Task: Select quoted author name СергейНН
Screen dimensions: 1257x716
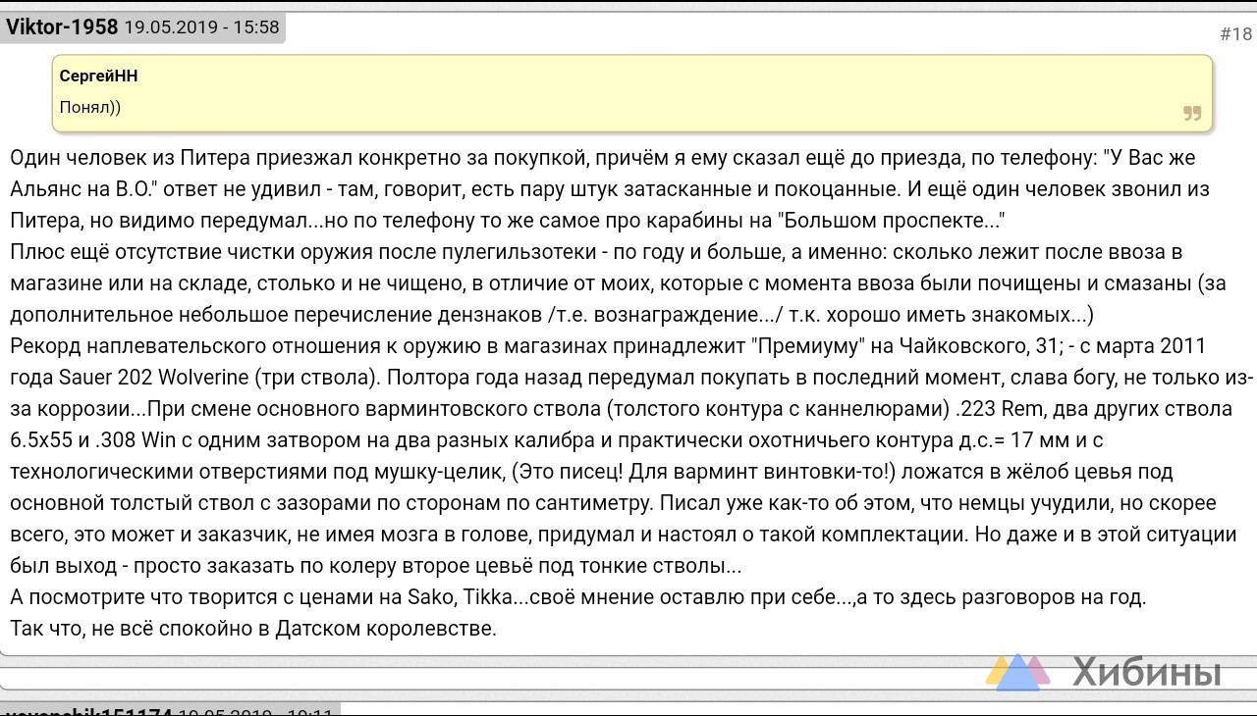Action: (98, 77)
